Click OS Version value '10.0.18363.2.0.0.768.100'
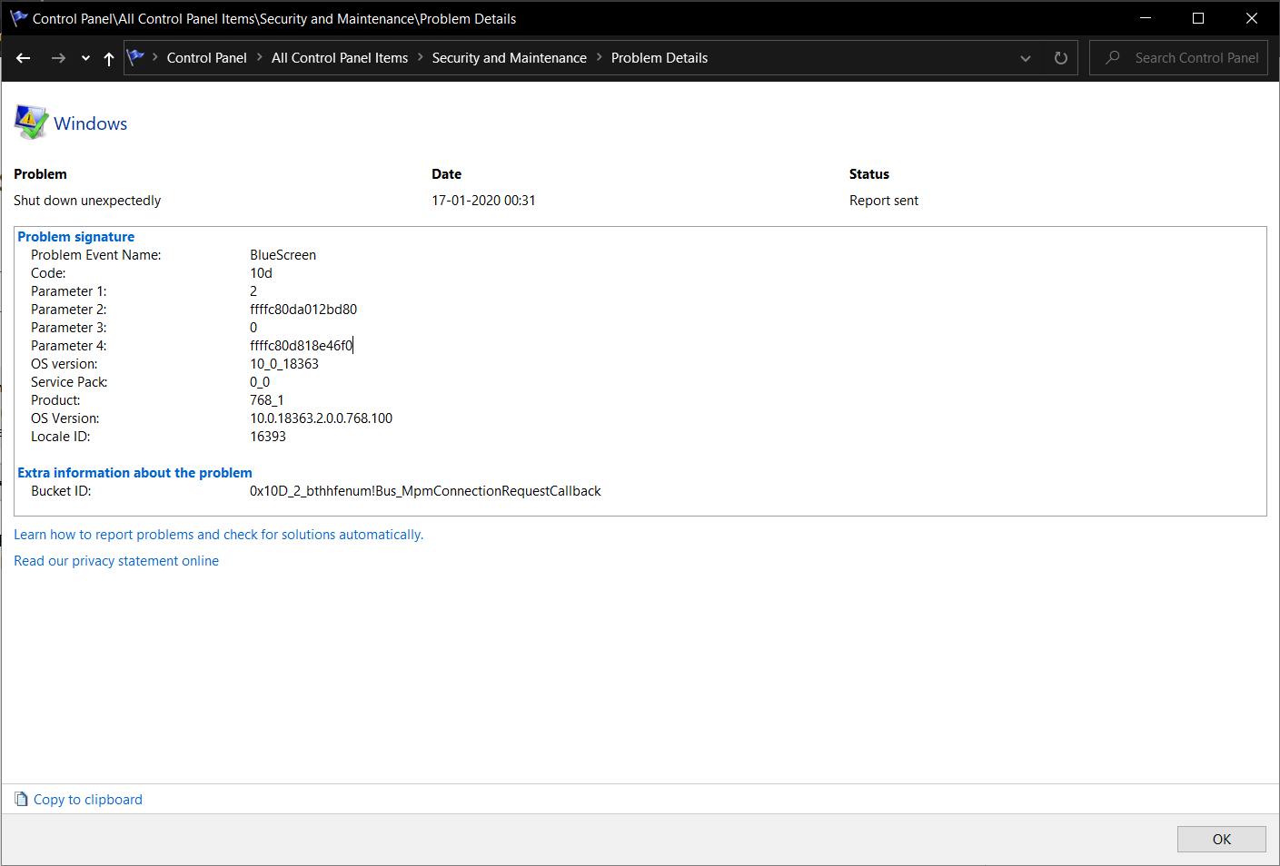This screenshot has width=1280, height=866. pos(322,418)
